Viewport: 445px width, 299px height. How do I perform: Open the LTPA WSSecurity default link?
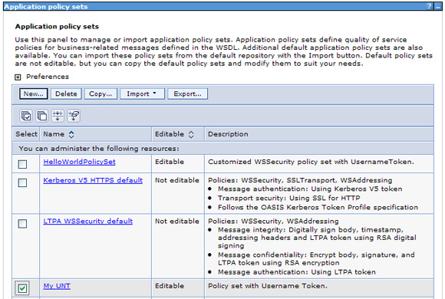88,222
